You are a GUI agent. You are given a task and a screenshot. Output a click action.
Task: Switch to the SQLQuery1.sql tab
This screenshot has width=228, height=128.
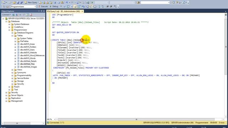(63, 11)
